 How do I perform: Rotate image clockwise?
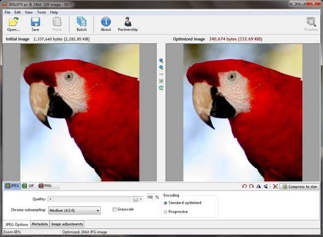(251, 187)
